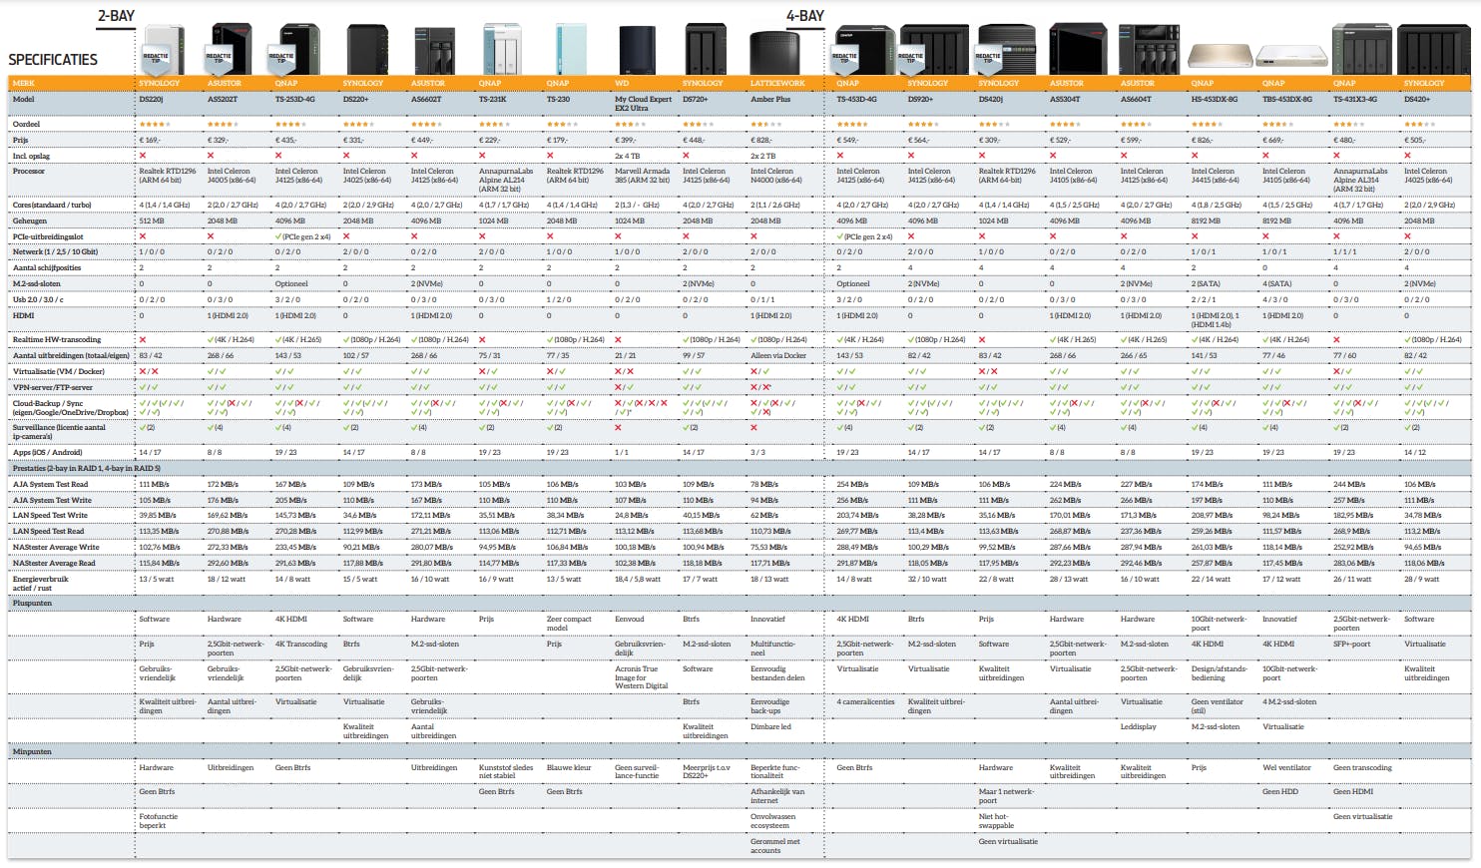The image size is (1481, 868).
Task: Click the Fotofunctie beperkt minus point
Action: point(159,820)
